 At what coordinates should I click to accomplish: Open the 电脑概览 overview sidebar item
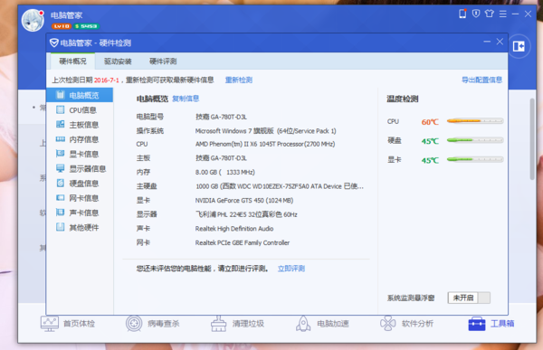click(80, 95)
